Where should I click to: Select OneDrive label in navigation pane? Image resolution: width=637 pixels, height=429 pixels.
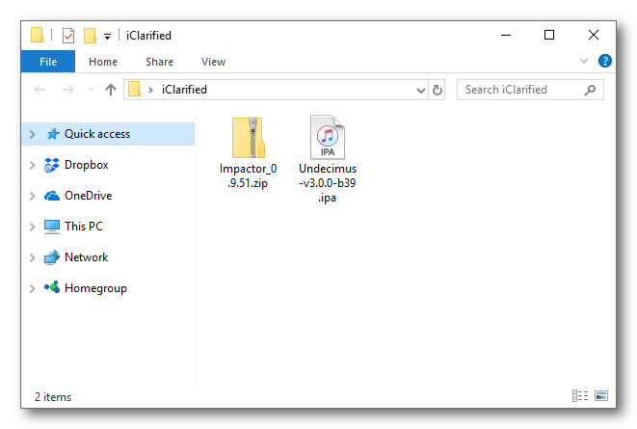[88, 196]
